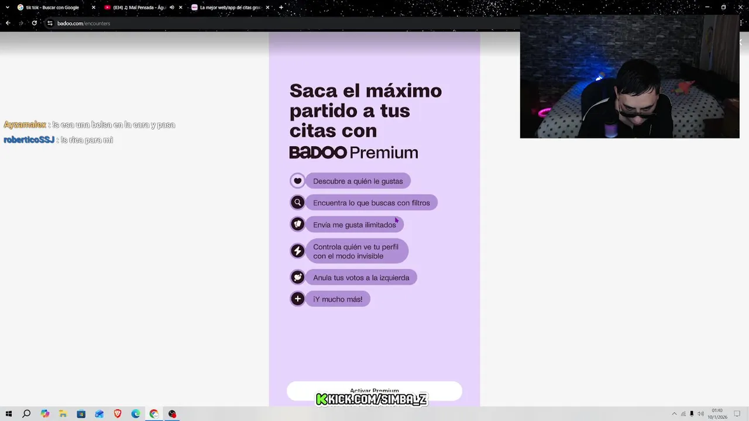Click the magnifier icon beside the filtros feature
Screen dimensions: 749x421
tap(297, 203)
